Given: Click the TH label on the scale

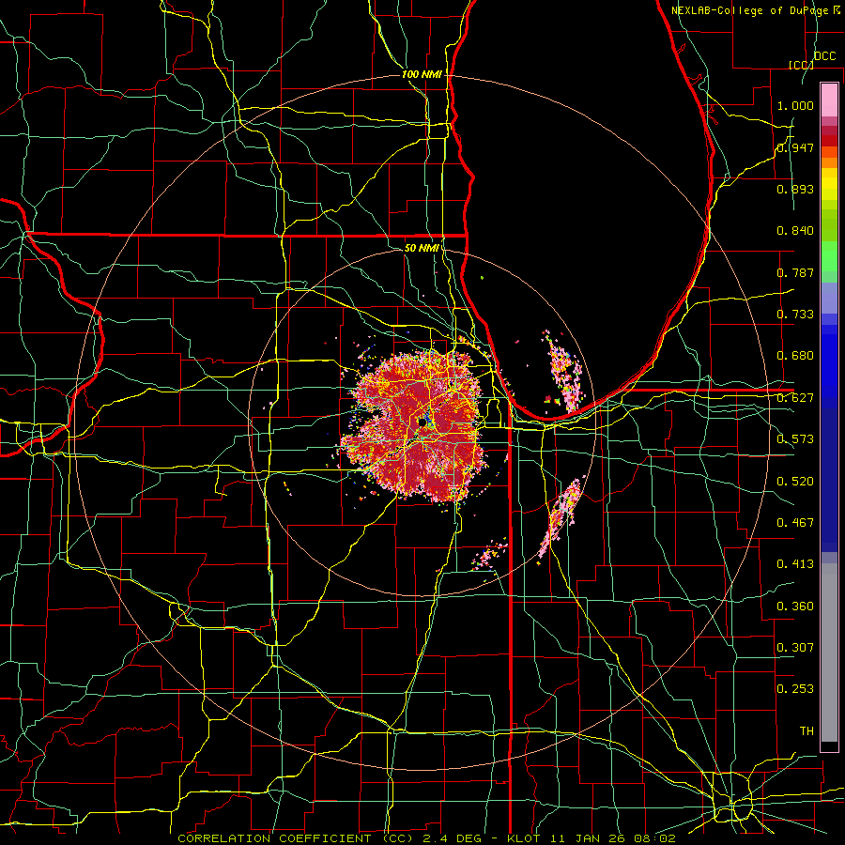Looking at the screenshot, I should click(807, 731).
